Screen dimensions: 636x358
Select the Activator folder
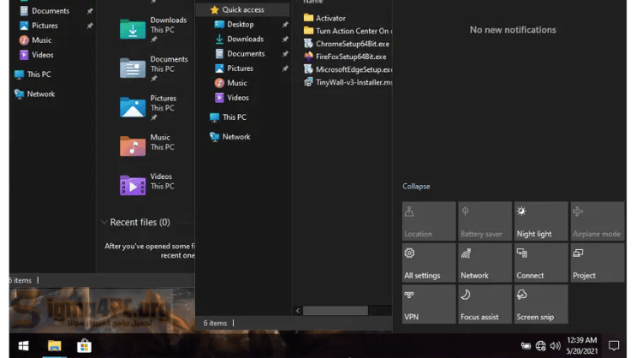pos(330,18)
